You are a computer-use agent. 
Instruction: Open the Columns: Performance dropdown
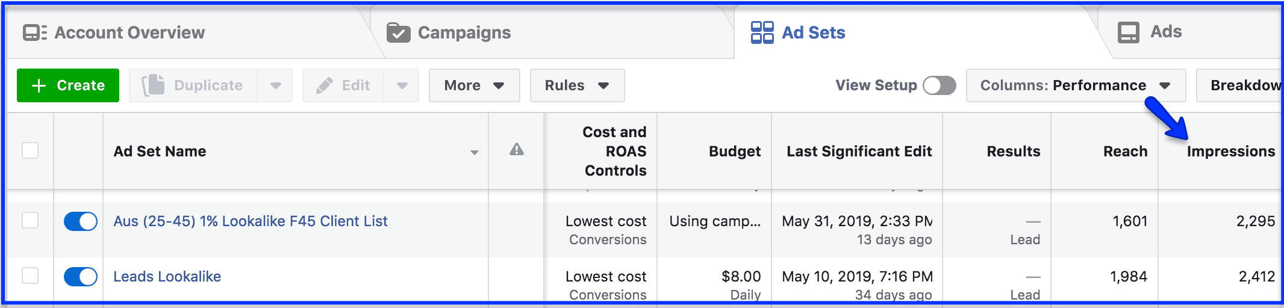coord(1075,85)
